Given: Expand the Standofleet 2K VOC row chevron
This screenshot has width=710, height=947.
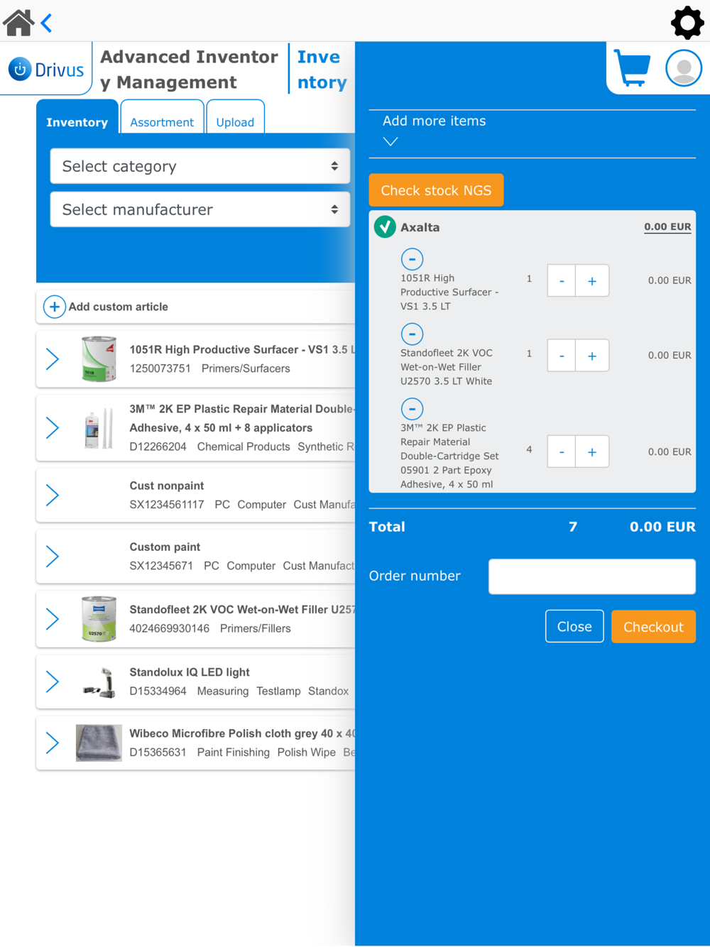Looking at the screenshot, I should pyautogui.click(x=53, y=619).
